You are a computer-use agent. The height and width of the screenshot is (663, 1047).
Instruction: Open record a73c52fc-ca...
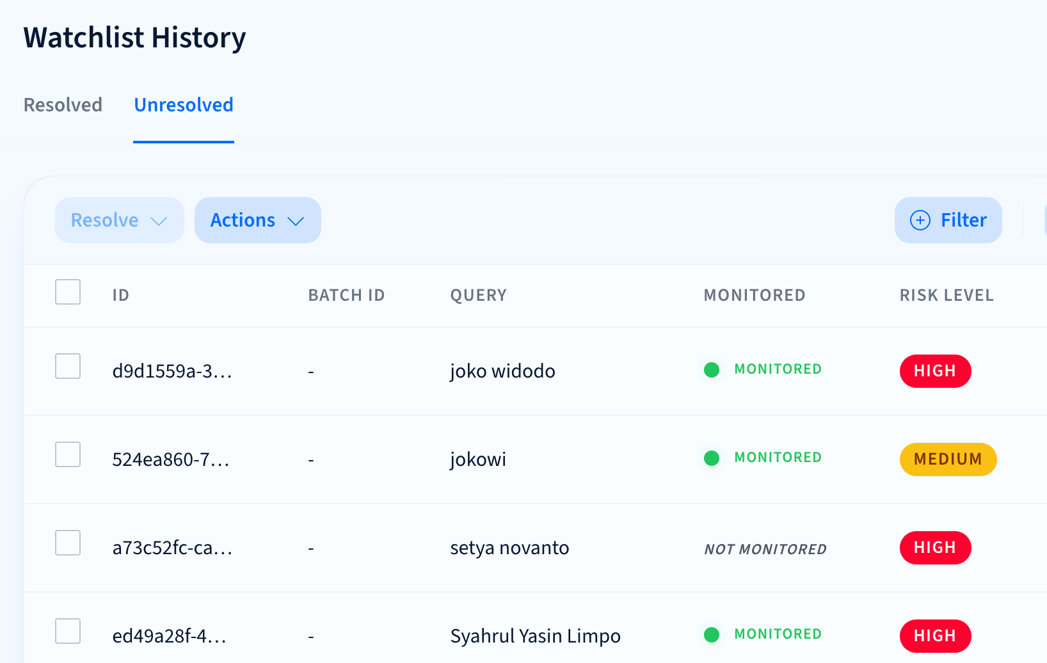[172, 548]
